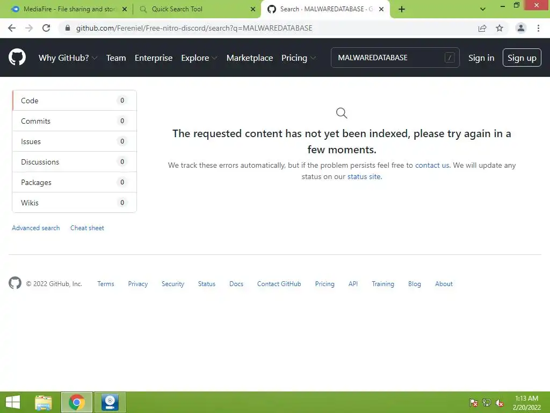The height and width of the screenshot is (413, 550).
Task: Open the Chrome three-dot menu
Action: (x=538, y=28)
